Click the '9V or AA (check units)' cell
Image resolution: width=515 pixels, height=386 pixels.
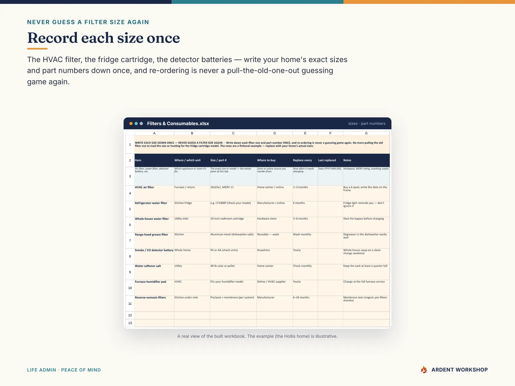tap(233, 256)
